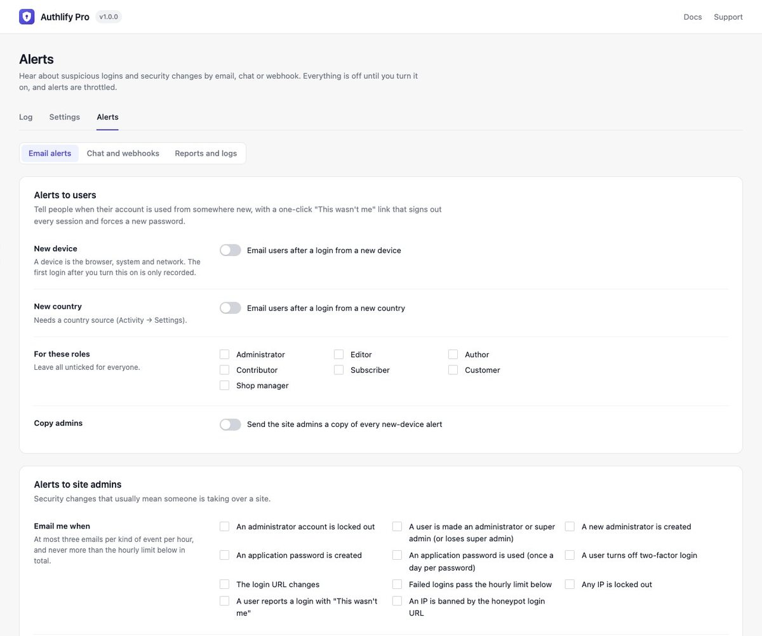Tick the Contributor role checkbox

(224, 370)
